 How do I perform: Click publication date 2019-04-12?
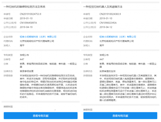click(x=106, y=27)
